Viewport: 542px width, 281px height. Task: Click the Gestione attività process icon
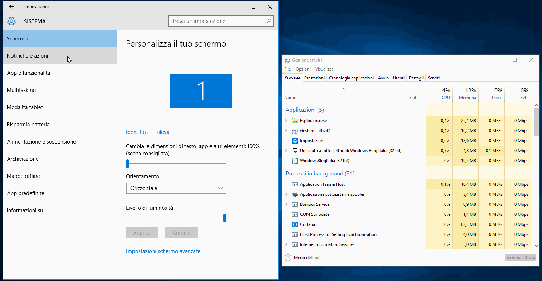point(295,131)
